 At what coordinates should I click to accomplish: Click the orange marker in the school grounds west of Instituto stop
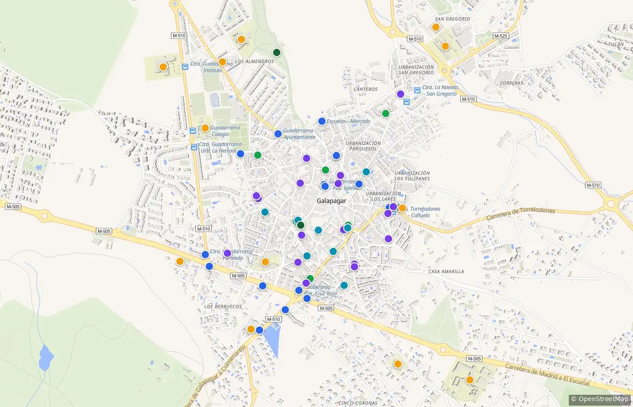[x=163, y=67]
